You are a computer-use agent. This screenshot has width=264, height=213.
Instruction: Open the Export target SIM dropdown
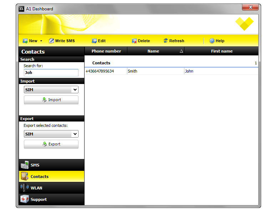(51, 134)
